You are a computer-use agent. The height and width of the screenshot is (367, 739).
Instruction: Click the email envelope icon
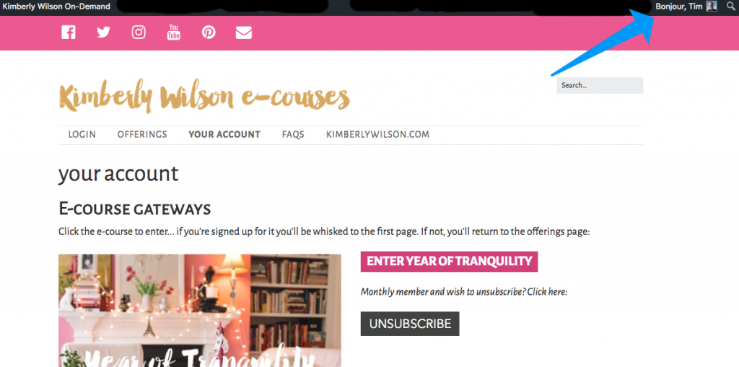(x=244, y=32)
